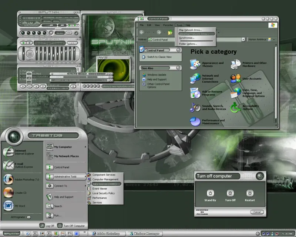Open the Appearance and Themes category icon

click(x=195, y=64)
